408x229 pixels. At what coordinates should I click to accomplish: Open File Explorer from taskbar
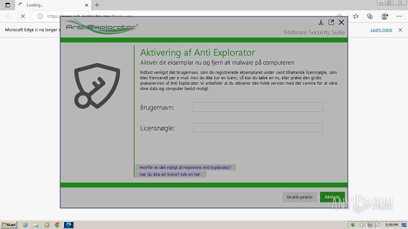36,225
